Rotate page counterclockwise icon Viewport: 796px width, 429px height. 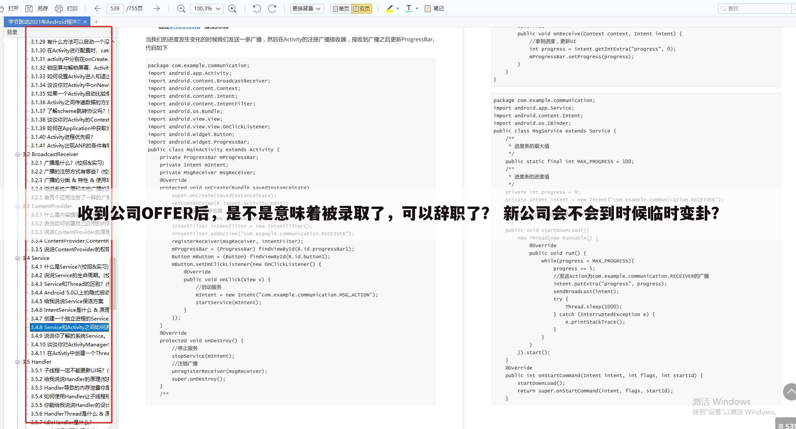[x=257, y=8]
